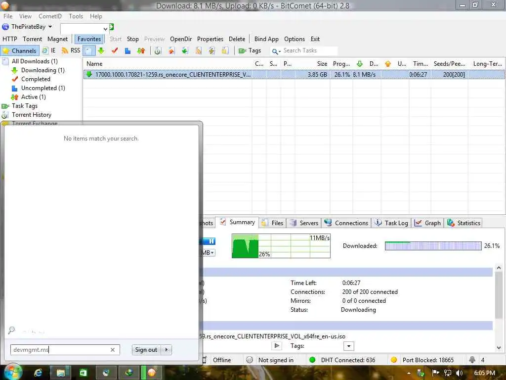Click the Downloaded progress bar
This screenshot has width=506, height=380.
[433, 246]
